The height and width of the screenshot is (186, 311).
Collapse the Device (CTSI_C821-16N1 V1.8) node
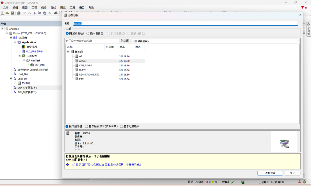(x=6, y=33)
